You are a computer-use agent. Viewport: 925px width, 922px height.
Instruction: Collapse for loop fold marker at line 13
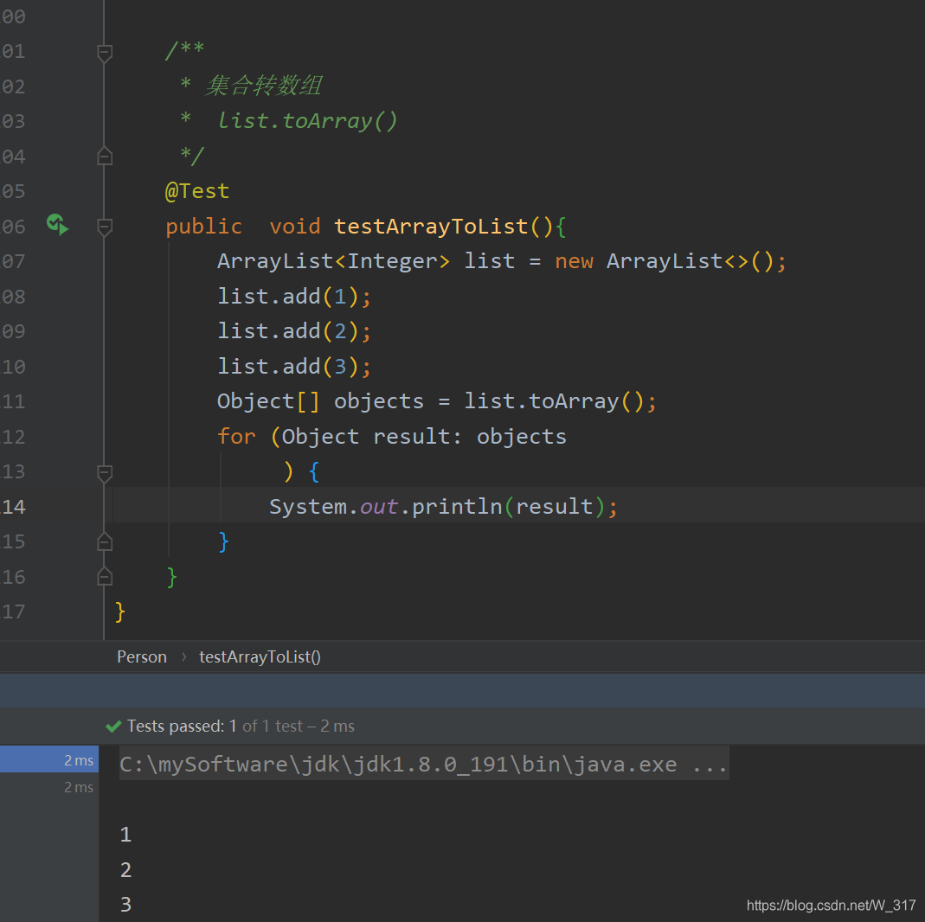105,473
